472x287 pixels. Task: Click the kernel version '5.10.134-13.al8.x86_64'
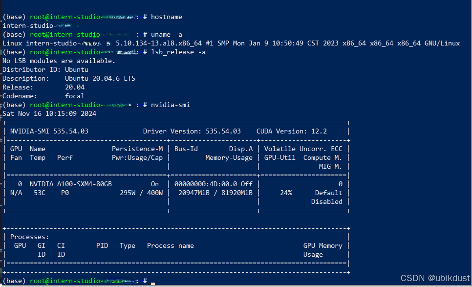159,44
